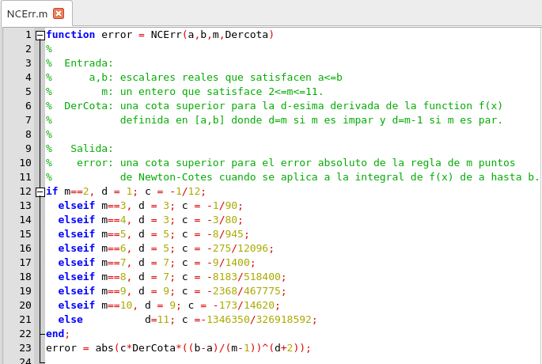542x364 pixels.
Task: Close the NCErr.m tab
Action: pos(59,13)
